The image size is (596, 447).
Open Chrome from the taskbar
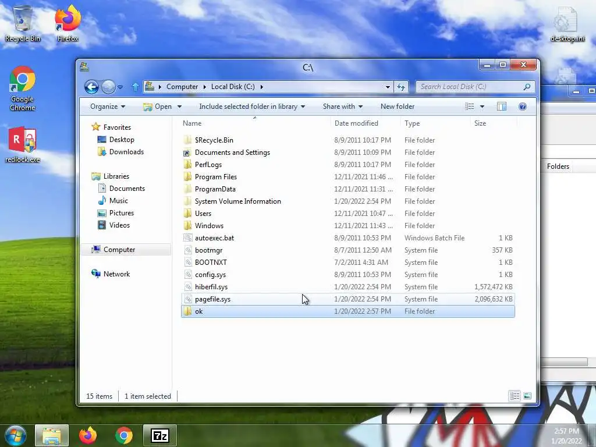tap(124, 435)
